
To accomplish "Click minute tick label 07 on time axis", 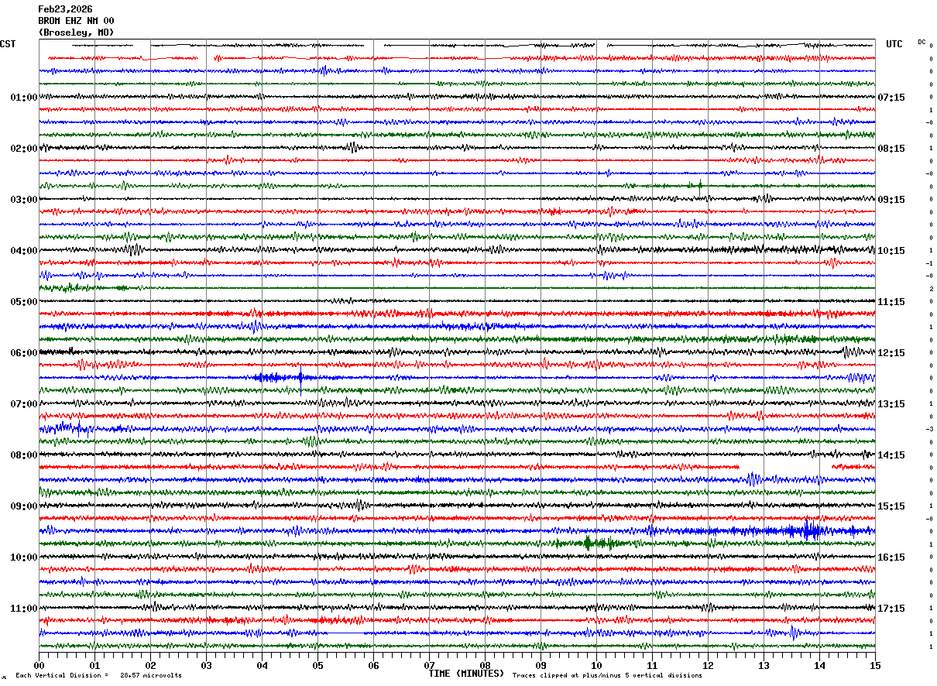I will click(429, 665).
